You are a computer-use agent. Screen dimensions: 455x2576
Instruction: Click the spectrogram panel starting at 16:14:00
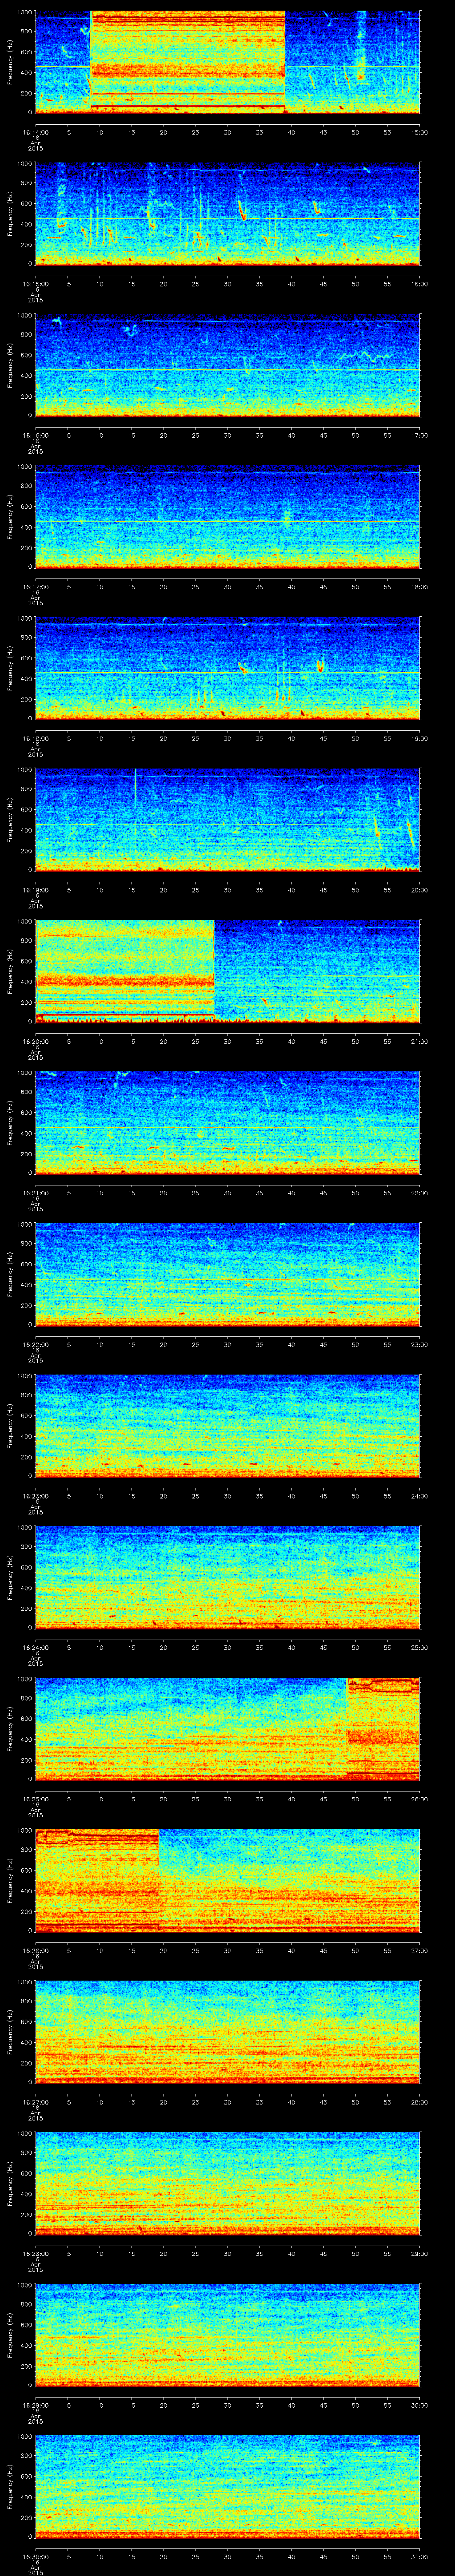pos(228,62)
